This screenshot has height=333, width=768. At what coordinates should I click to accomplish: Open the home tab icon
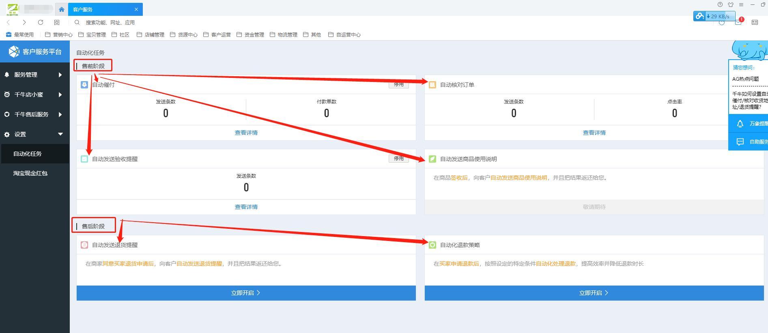tap(62, 9)
